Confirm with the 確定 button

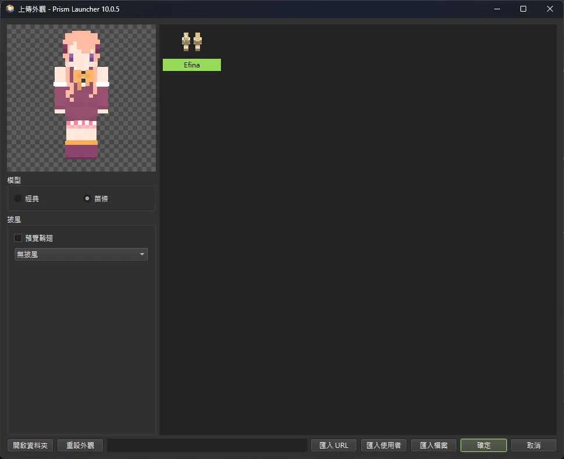(x=483, y=445)
